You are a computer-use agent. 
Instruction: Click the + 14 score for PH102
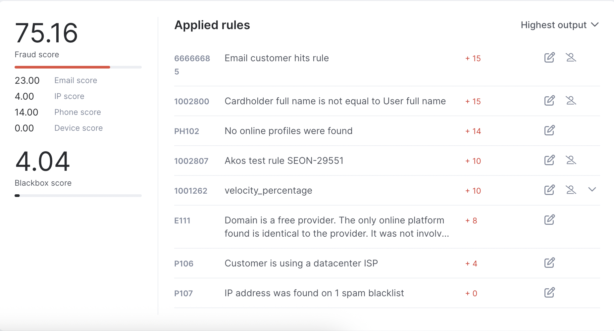point(473,131)
